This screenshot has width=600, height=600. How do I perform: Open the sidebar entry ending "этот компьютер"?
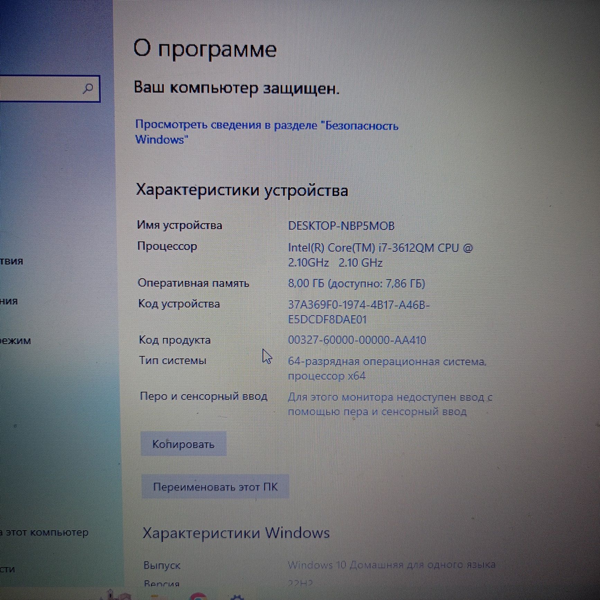coord(44,532)
